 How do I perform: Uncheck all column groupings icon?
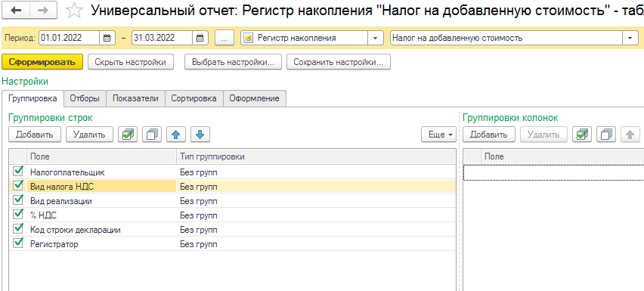coord(606,135)
